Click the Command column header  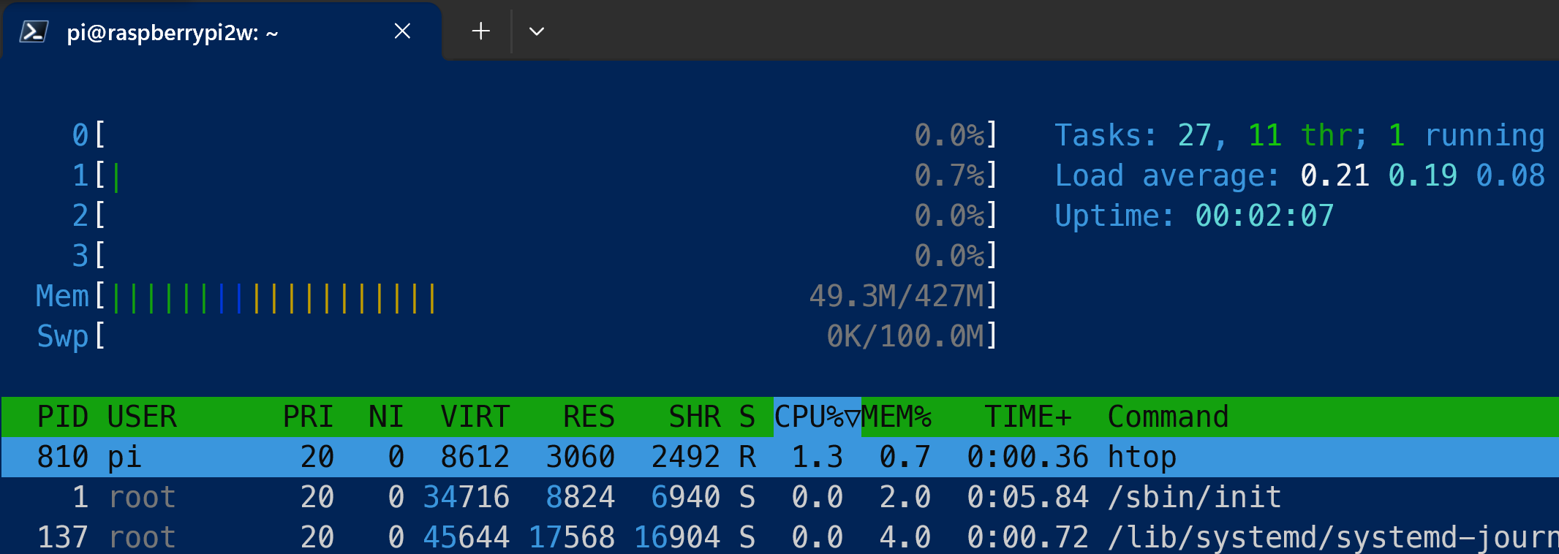pyautogui.click(x=1168, y=417)
